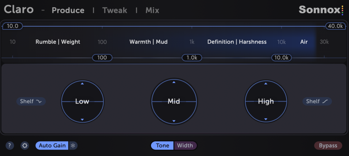Click the Rumble | Weight label

pos(58,42)
